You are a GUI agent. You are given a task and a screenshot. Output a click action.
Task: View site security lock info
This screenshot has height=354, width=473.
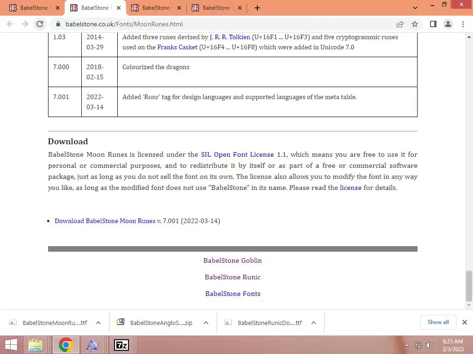(58, 24)
